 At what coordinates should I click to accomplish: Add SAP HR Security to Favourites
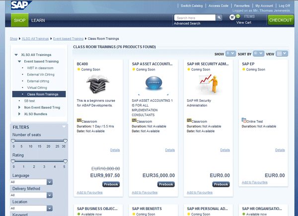tap(200, 193)
